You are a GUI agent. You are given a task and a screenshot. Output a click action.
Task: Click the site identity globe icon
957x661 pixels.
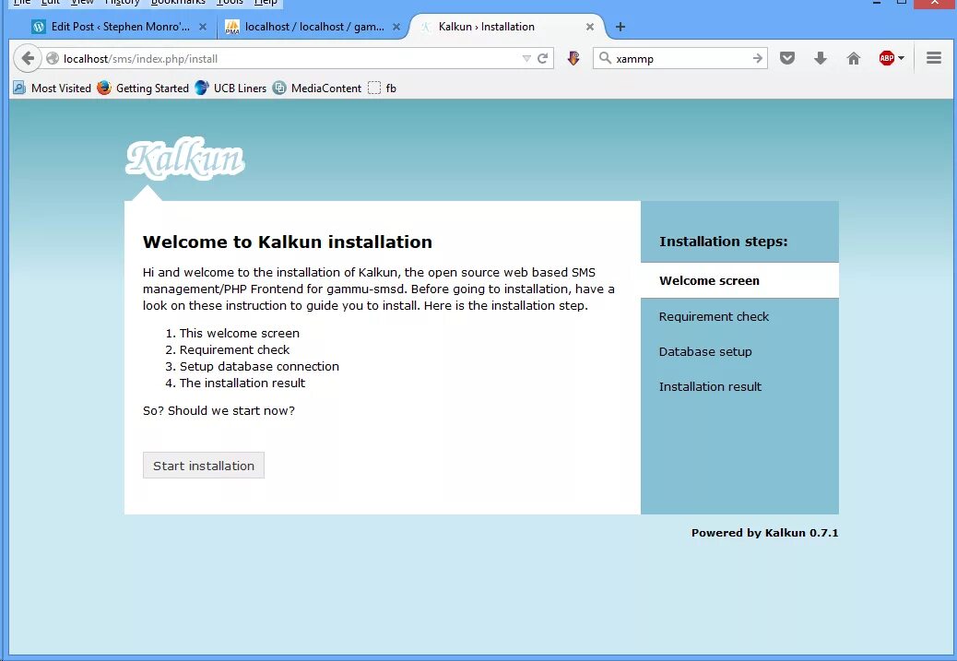[x=53, y=59]
